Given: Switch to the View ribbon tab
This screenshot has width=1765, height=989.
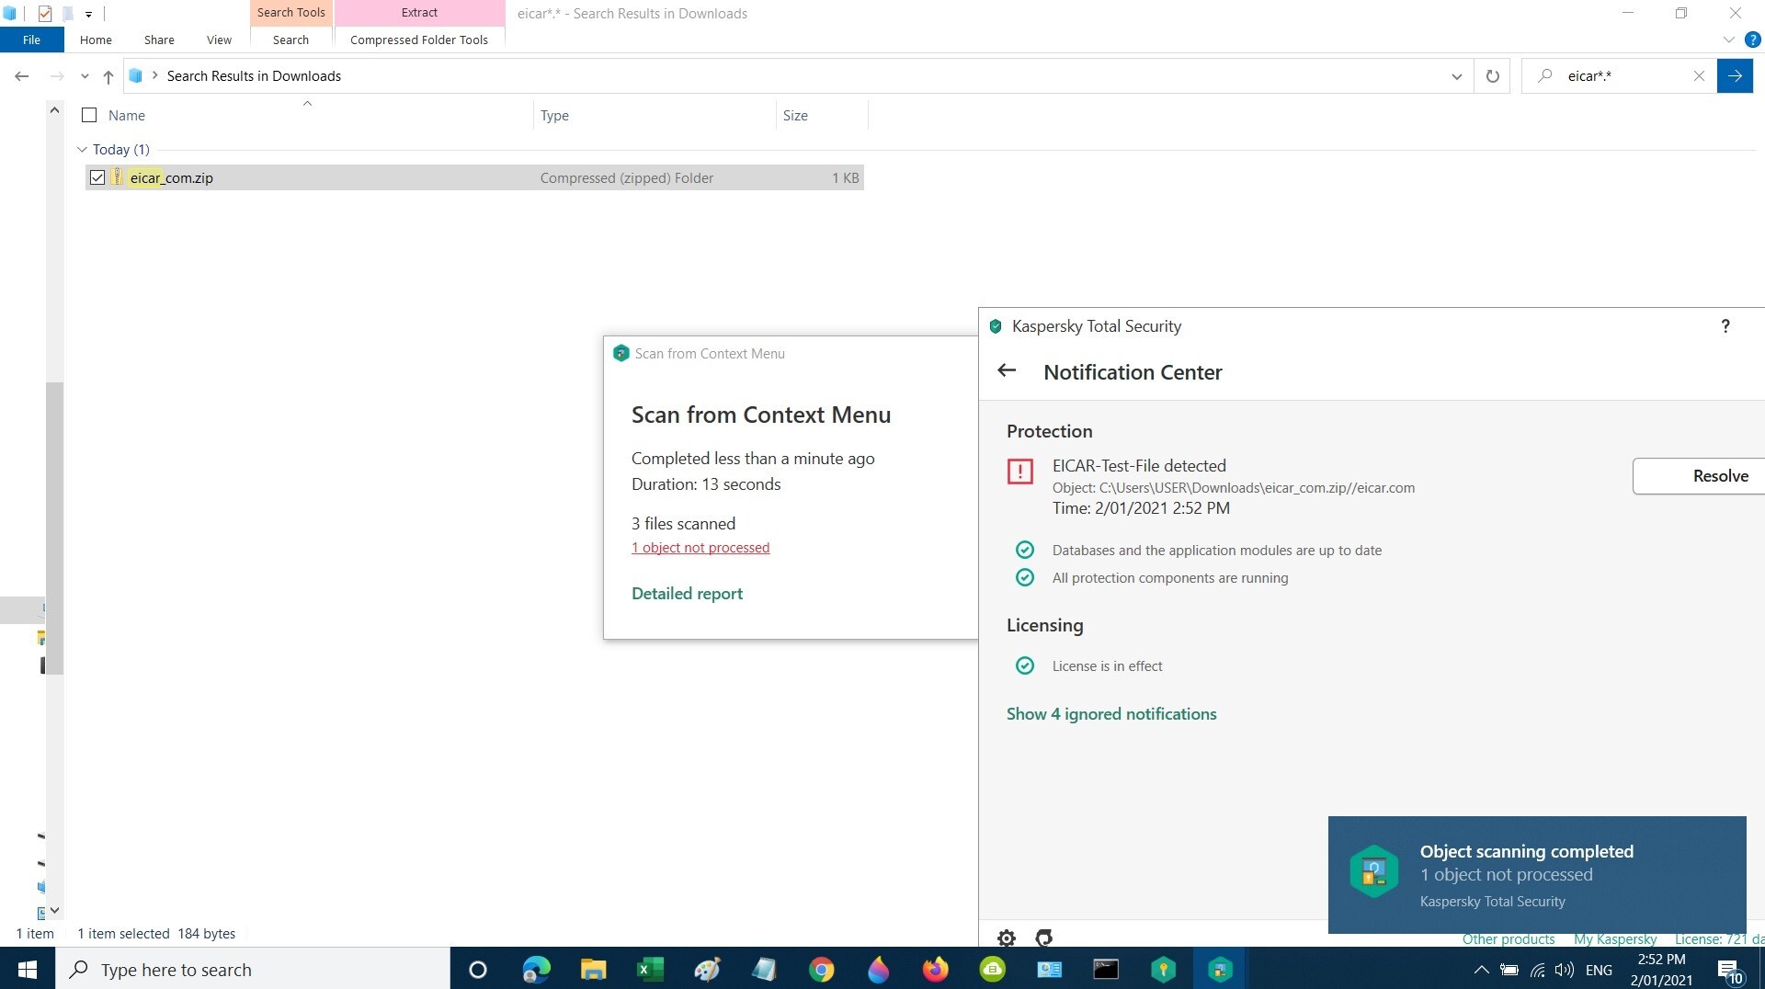Looking at the screenshot, I should pos(219,40).
